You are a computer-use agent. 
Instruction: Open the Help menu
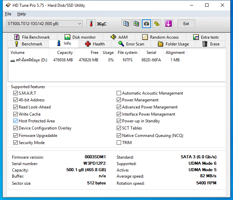[21, 14]
